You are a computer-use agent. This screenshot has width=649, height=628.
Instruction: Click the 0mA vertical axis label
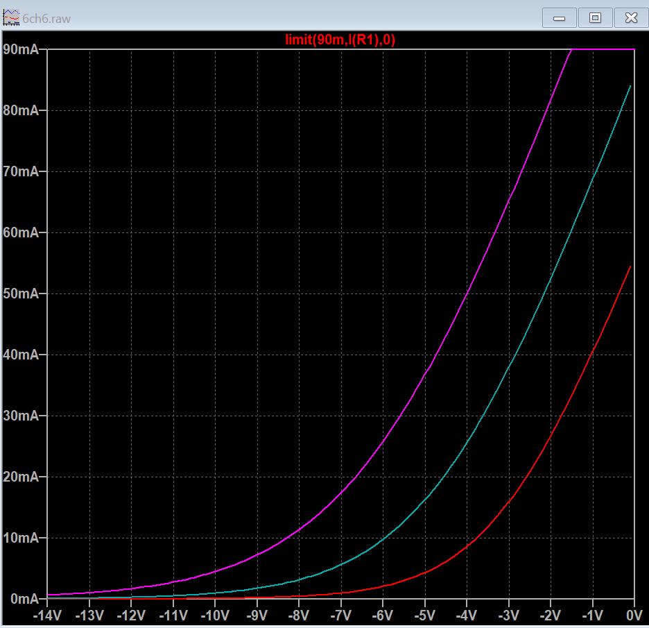coord(24,599)
